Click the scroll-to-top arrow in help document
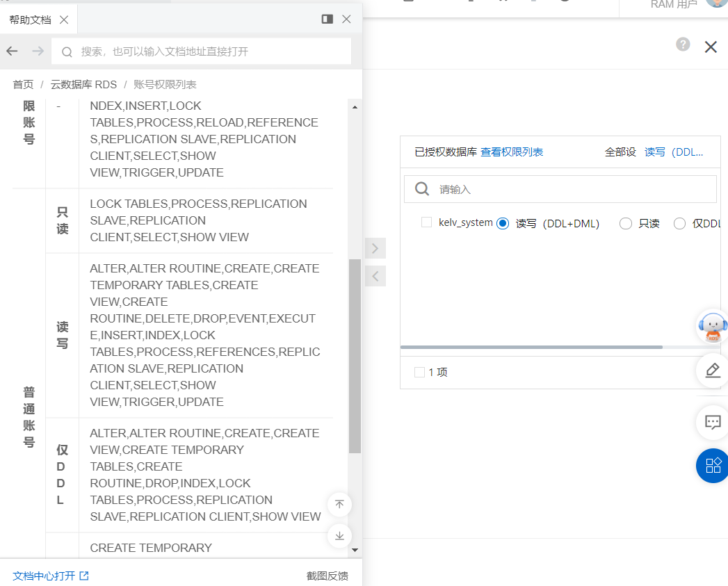Image resolution: width=728 pixels, height=586 pixels. pos(339,505)
